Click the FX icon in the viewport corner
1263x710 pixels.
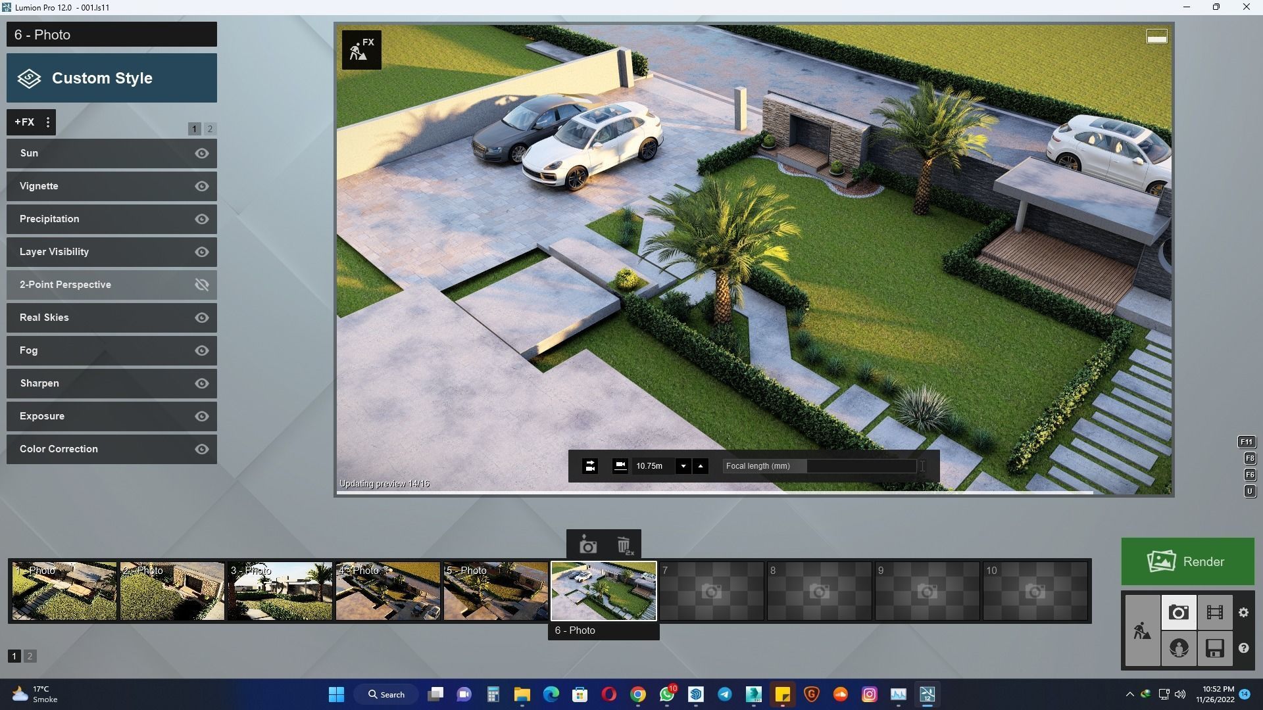361,49
